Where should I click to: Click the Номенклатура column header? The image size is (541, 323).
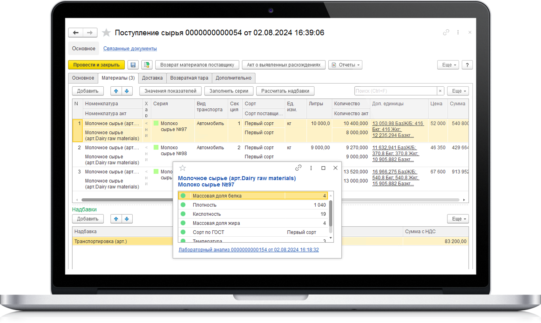(x=112, y=104)
